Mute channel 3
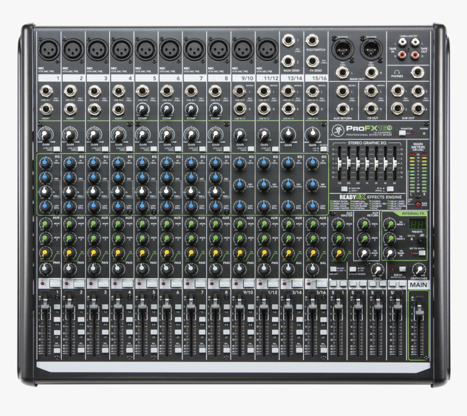This screenshot has height=416, width=467. click(x=102, y=283)
